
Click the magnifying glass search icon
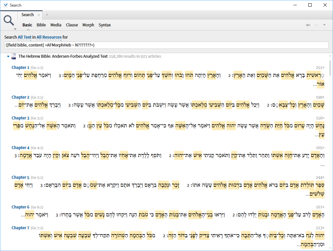(9, 20)
